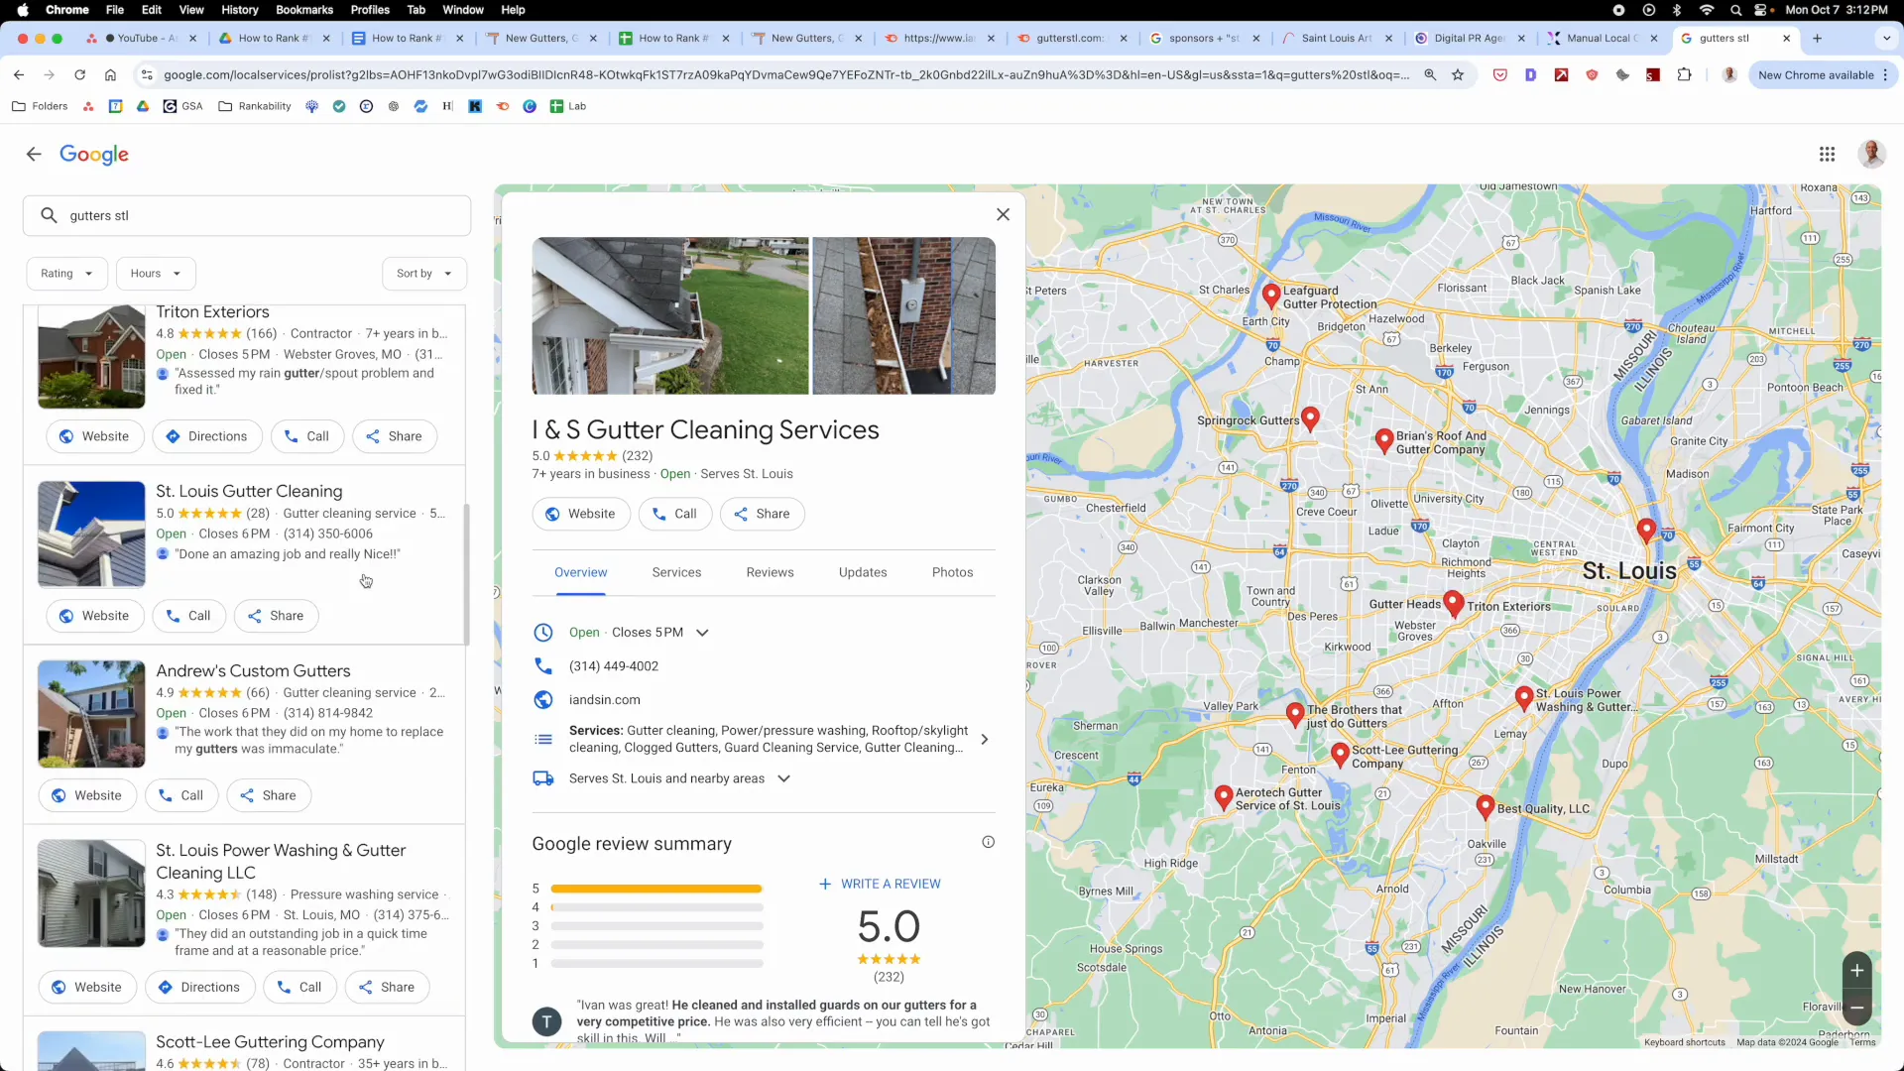Switch to the Photos tab

[x=952, y=572]
